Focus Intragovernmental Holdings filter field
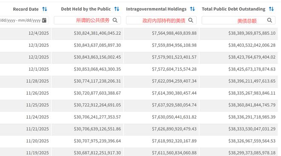This screenshot has height=156, width=281. [x=161, y=20]
